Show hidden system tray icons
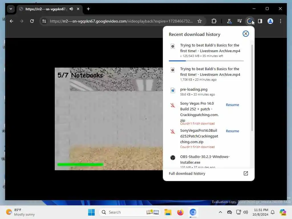Screen dimensions: 292x219 pyautogui.click(x=220, y=212)
